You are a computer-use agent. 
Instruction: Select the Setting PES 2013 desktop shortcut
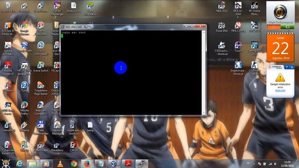pyautogui.click(x=254, y=49)
